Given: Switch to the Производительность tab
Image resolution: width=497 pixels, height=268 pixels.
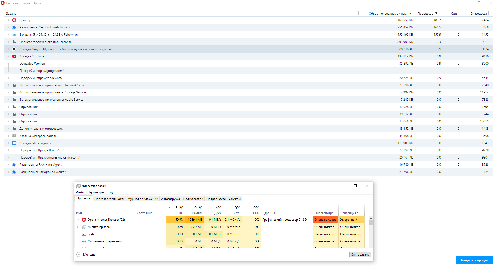Looking at the screenshot, I should (x=109, y=199).
